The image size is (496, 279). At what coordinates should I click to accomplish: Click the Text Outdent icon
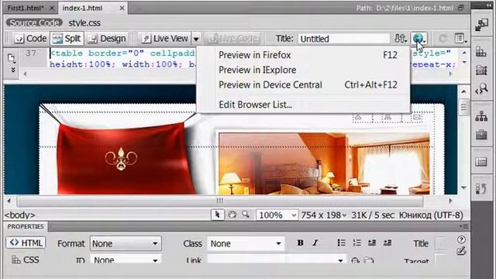(372, 243)
